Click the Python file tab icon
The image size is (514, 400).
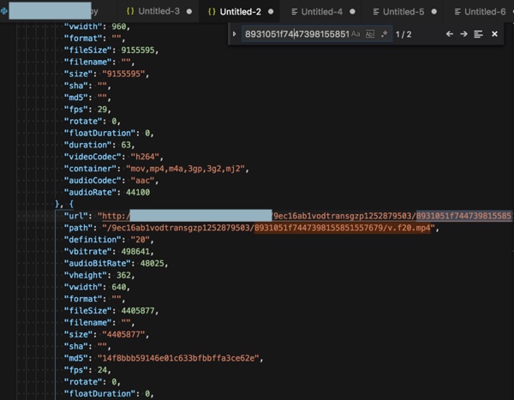tap(4, 11)
